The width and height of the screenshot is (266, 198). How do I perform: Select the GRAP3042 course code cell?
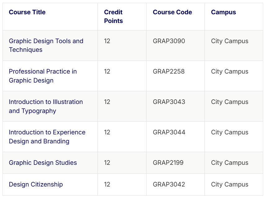(169, 184)
